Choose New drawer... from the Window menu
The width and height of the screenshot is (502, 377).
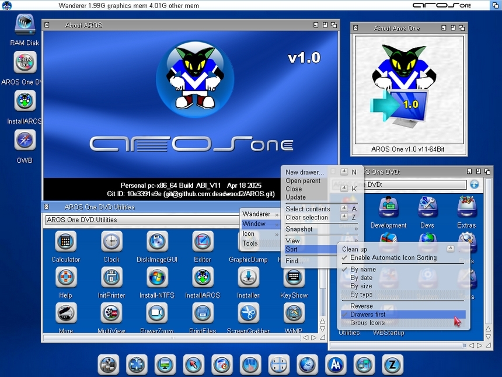[304, 172]
